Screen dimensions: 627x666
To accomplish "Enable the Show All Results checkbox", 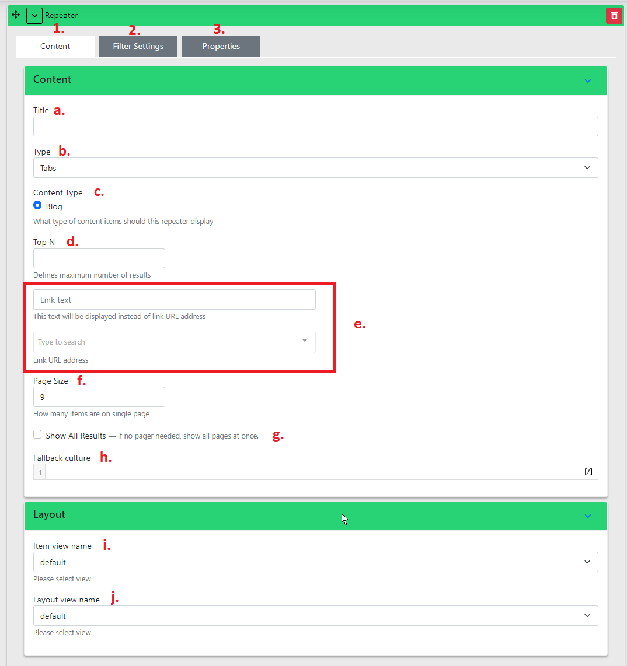I will pyautogui.click(x=37, y=434).
